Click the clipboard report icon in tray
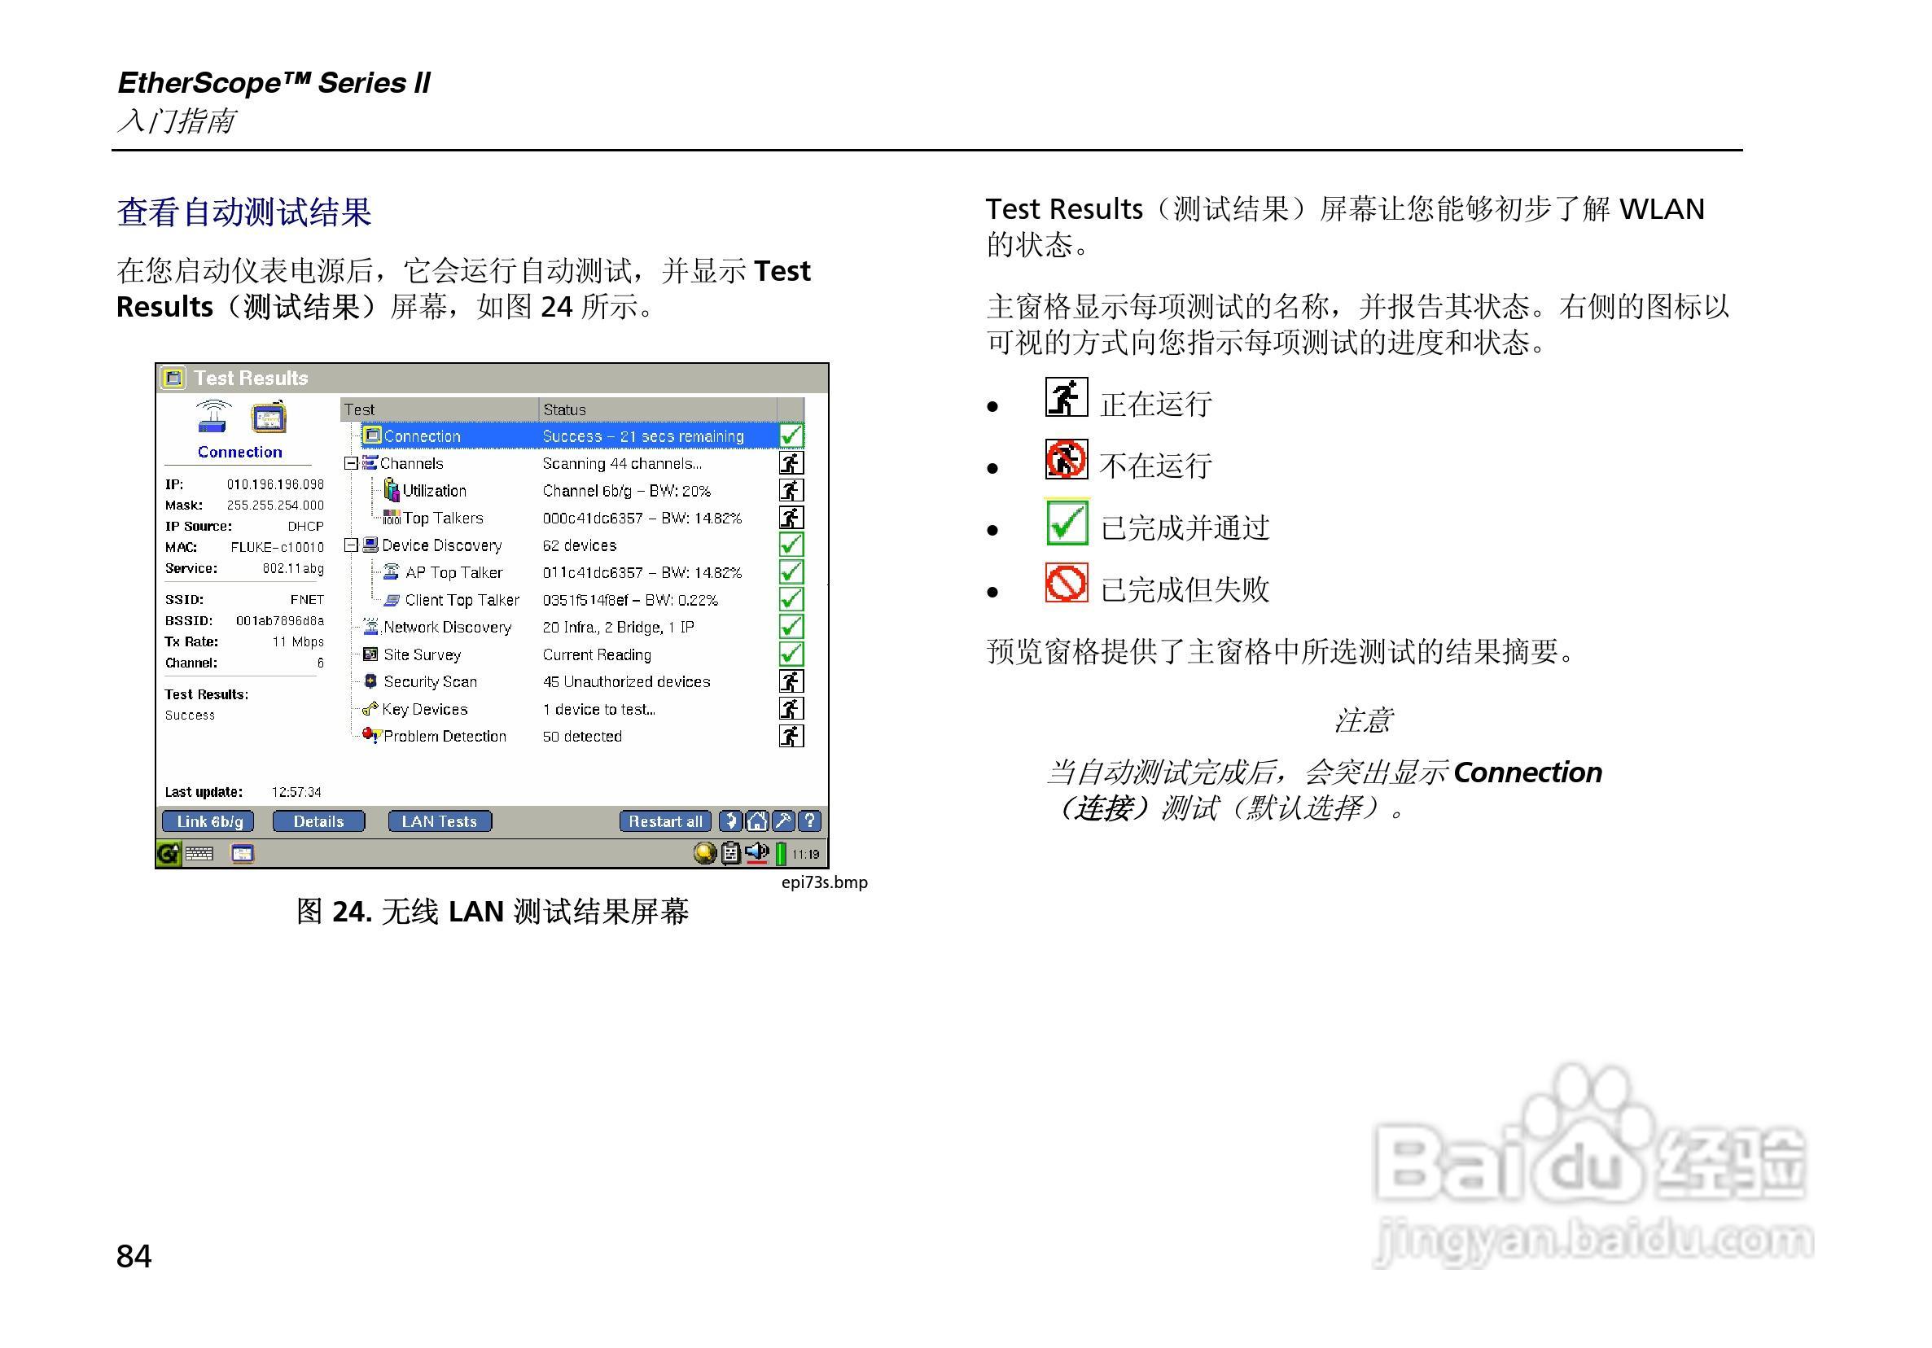This screenshot has height=1348, width=1932. 731,853
